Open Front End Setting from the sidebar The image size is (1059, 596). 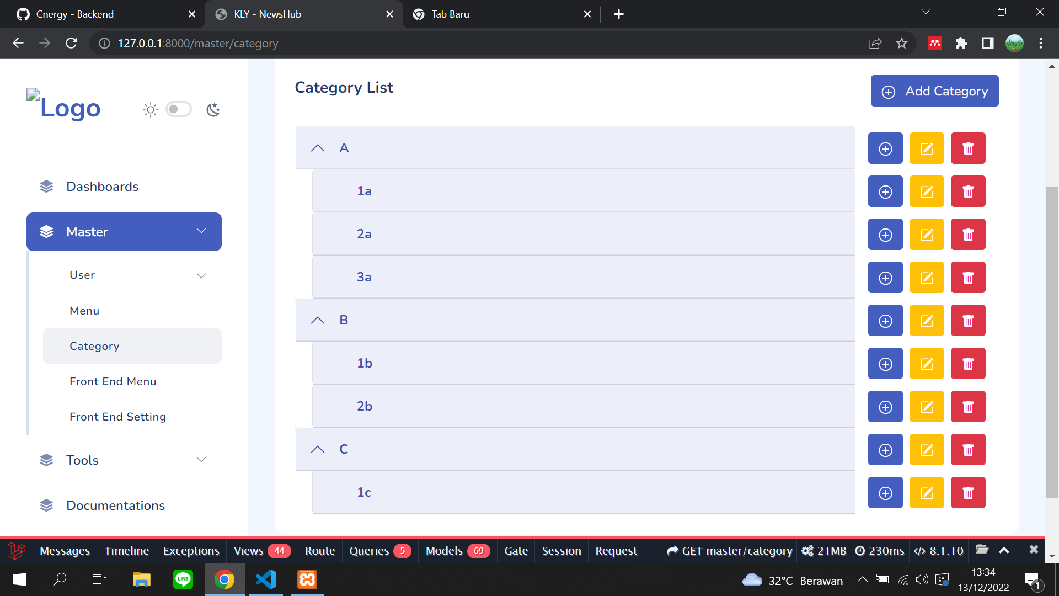pyautogui.click(x=117, y=417)
